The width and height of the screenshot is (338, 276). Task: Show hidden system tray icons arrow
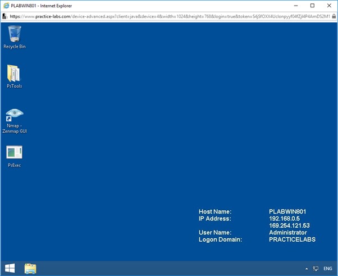pos(307,269)
